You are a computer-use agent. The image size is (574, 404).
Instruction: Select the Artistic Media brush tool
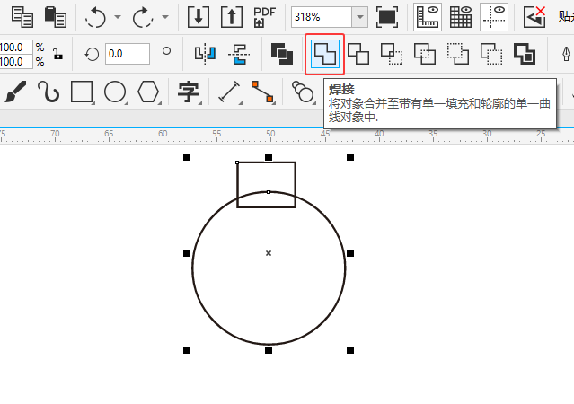pos(15,92)
